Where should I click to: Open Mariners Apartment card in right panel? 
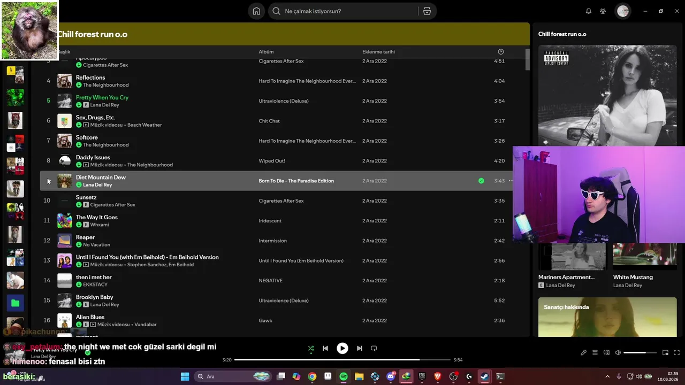click(x=573, y=266)
